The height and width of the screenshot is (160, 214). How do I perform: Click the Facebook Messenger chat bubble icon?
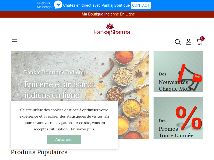coord(58,5)
